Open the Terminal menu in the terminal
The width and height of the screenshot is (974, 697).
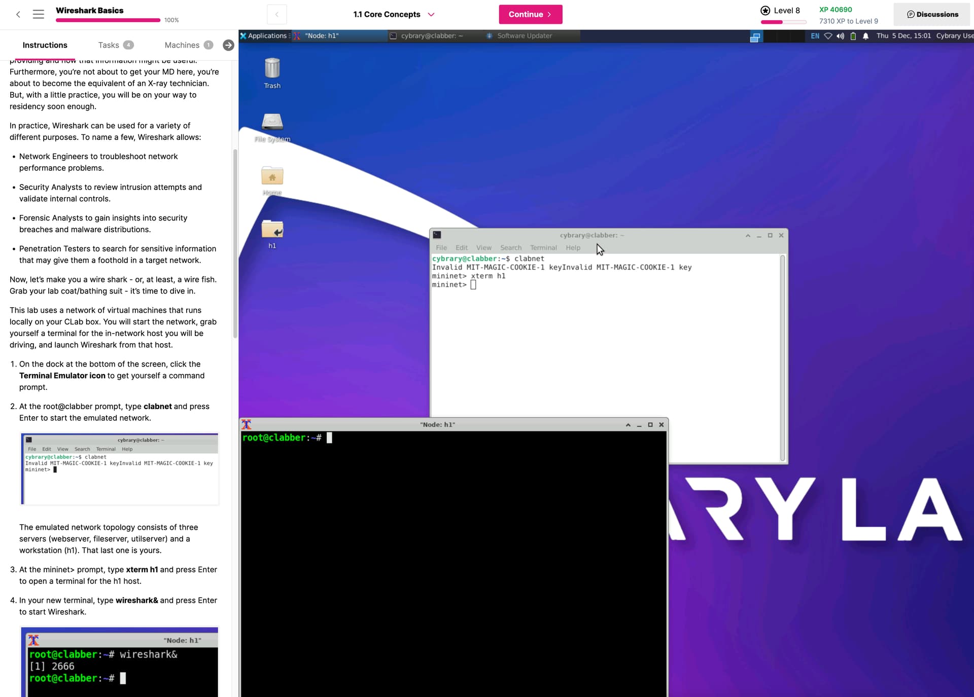(543, 248)
